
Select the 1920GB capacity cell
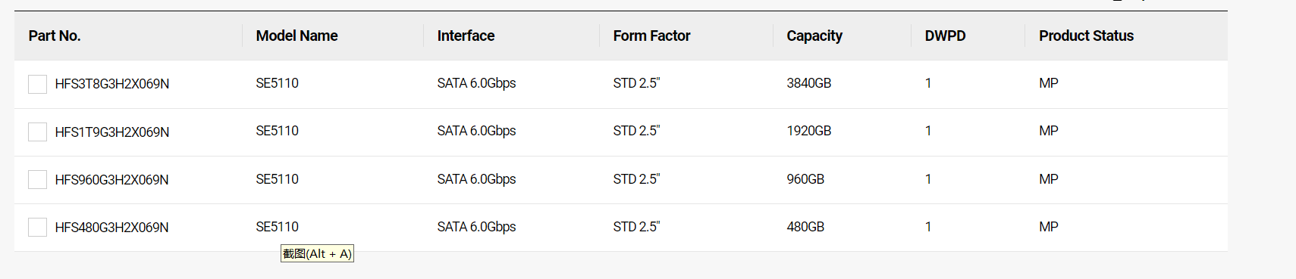click(x=809, y=131)
